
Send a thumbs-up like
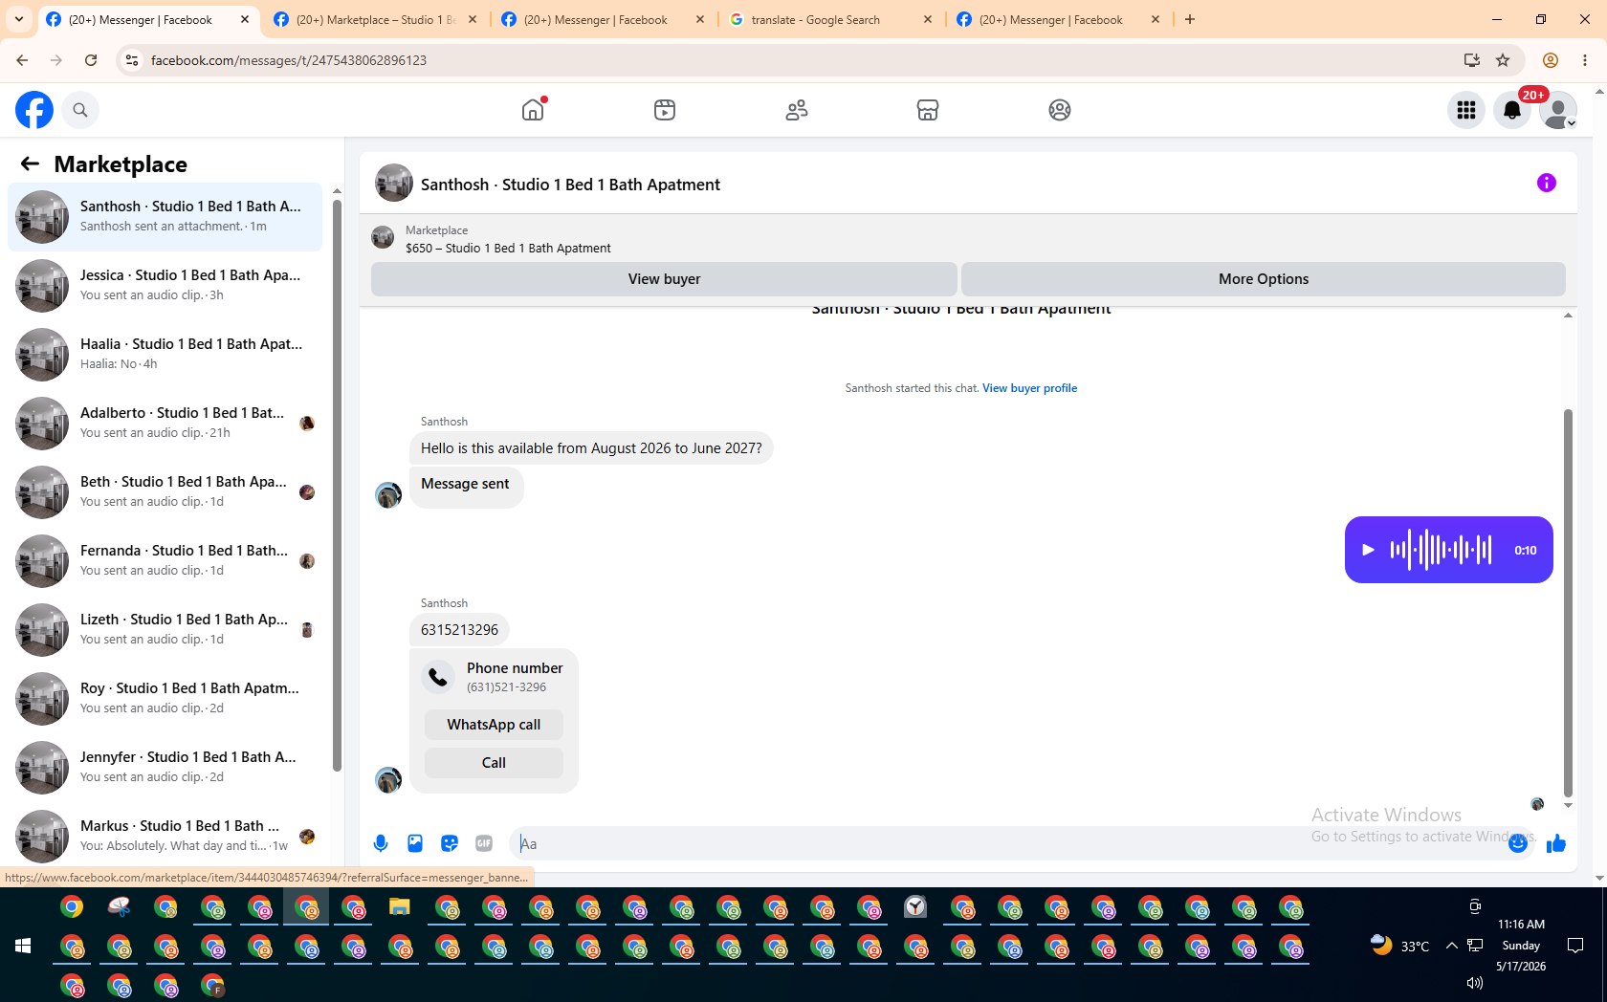[1556, 843]
